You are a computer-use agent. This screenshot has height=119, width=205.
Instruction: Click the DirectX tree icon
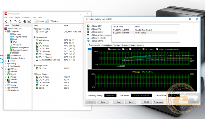pos(9,74)
